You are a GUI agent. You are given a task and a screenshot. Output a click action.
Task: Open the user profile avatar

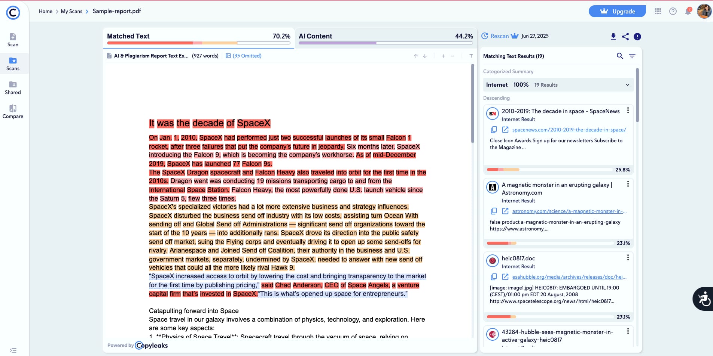point(704,11)
